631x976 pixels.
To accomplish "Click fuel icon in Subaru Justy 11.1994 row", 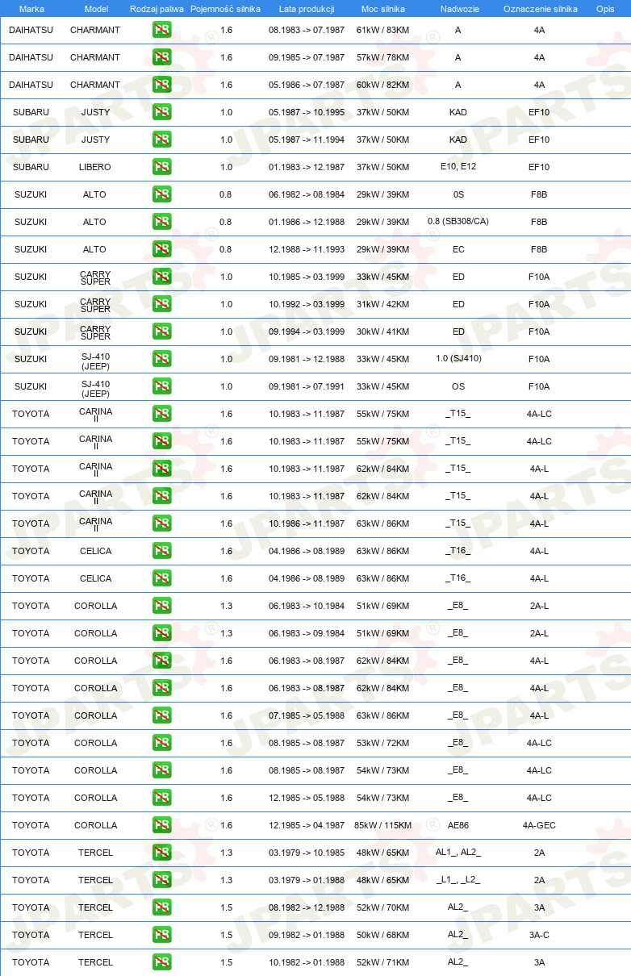I will (161, 140).
